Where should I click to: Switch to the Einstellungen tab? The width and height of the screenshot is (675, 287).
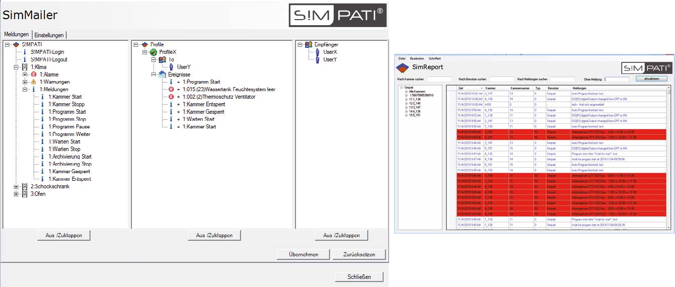49,35
